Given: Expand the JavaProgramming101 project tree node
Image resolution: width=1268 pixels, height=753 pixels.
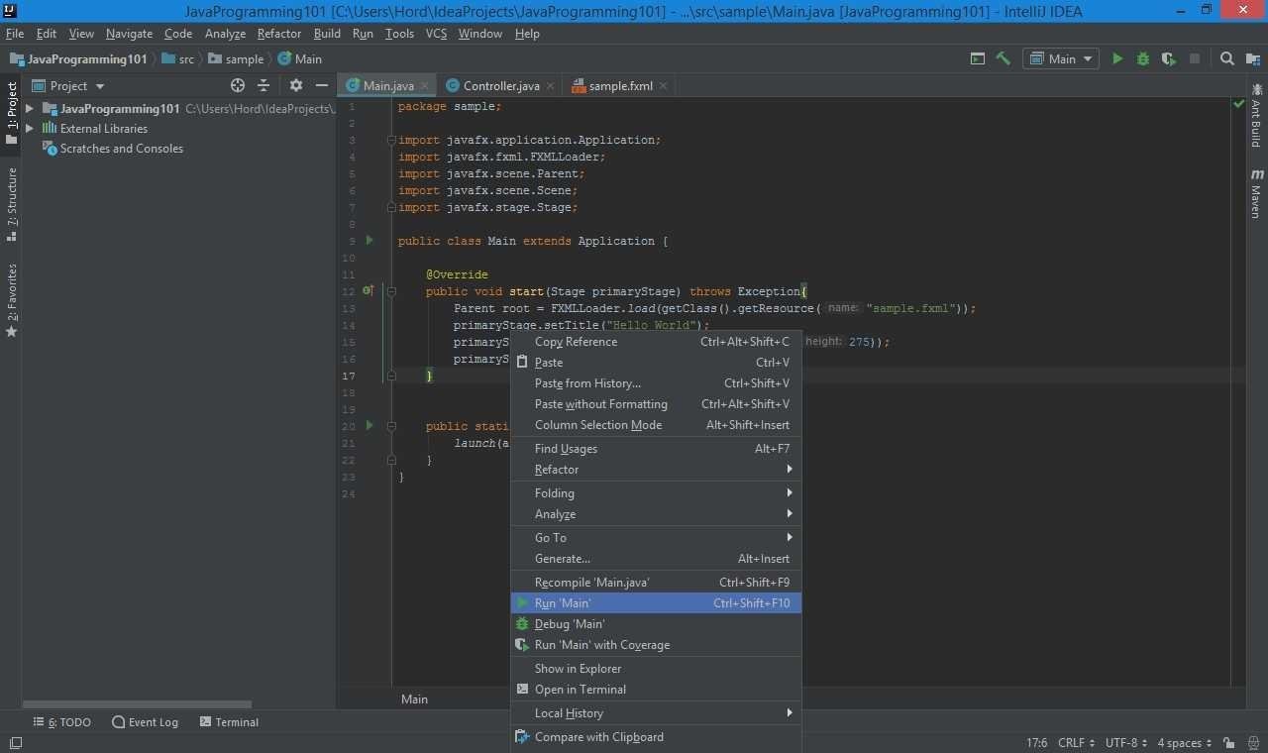Looking at the screenshot, I should point(30,109).
